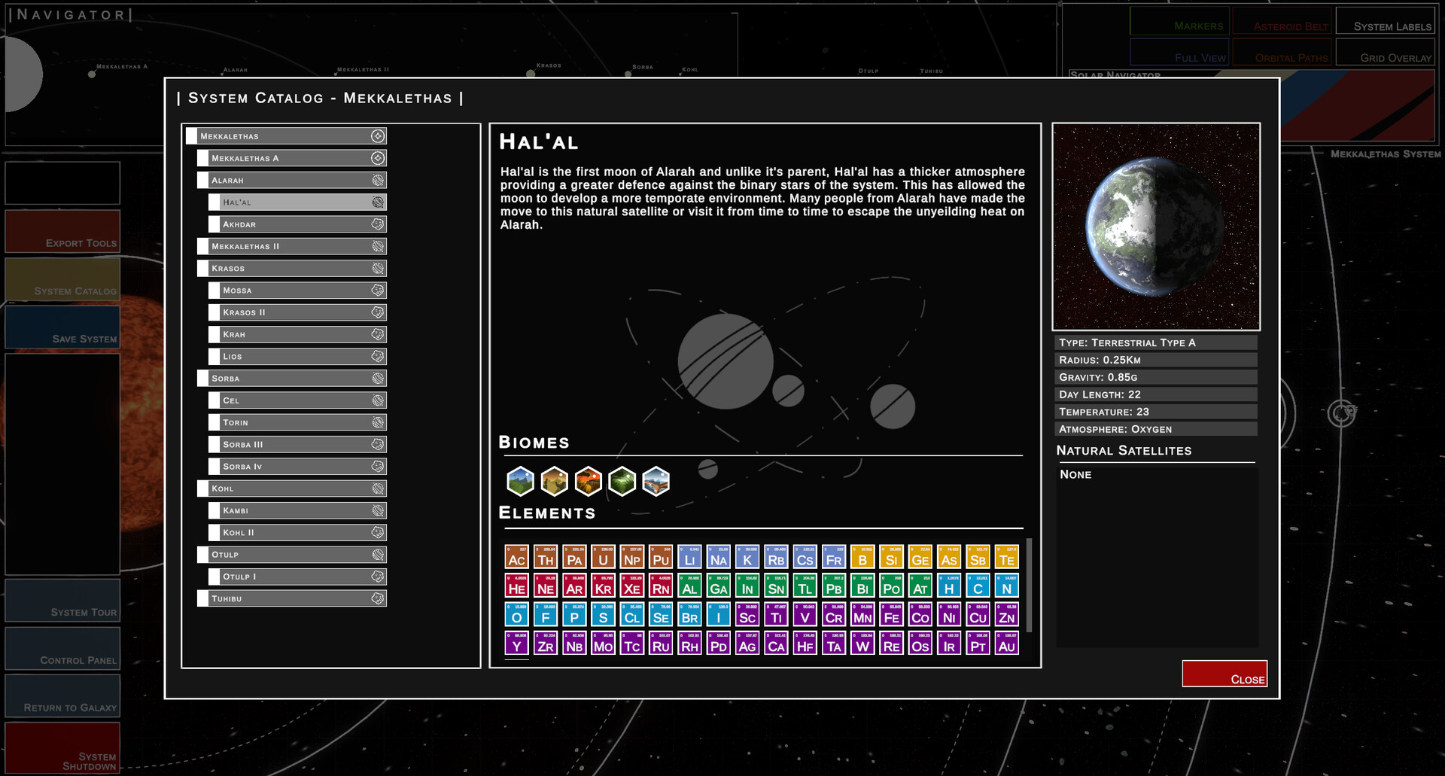The image size is (1445, 776).
Task: Click the Hal'al planet thumbnail image
Action: 1156,226
